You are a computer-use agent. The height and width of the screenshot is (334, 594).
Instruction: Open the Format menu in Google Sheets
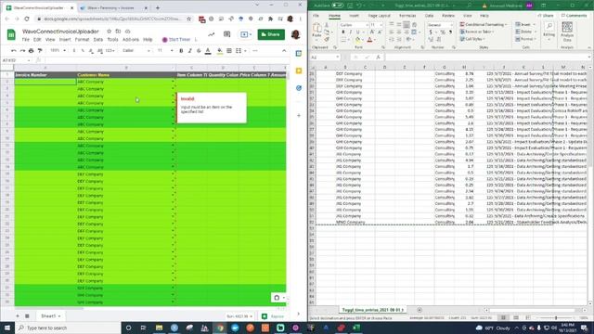click(82, 39)
